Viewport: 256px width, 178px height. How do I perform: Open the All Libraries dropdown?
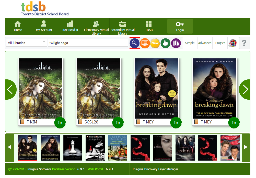[26, 43]
